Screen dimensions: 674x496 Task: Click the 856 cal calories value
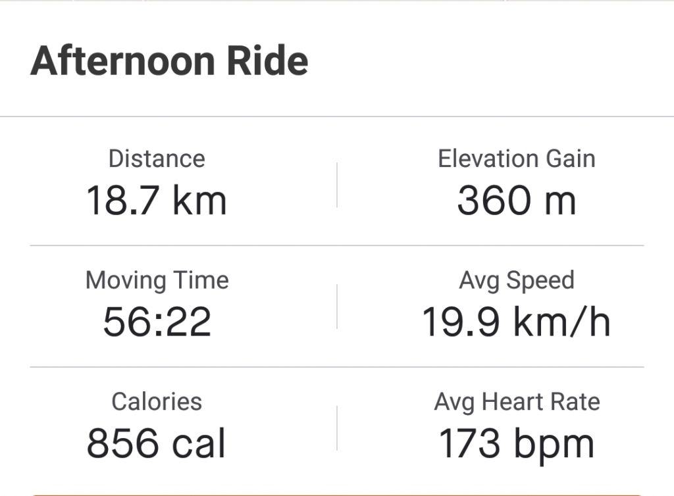point(157,443)
